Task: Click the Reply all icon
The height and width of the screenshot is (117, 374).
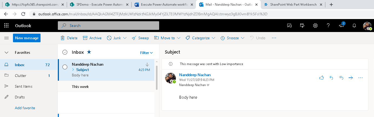Action: (341, 78)
